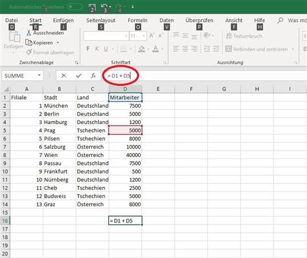307x258 pixels.
Task: Click the Mitarbeiter header cell
Action: click(125, 98)
